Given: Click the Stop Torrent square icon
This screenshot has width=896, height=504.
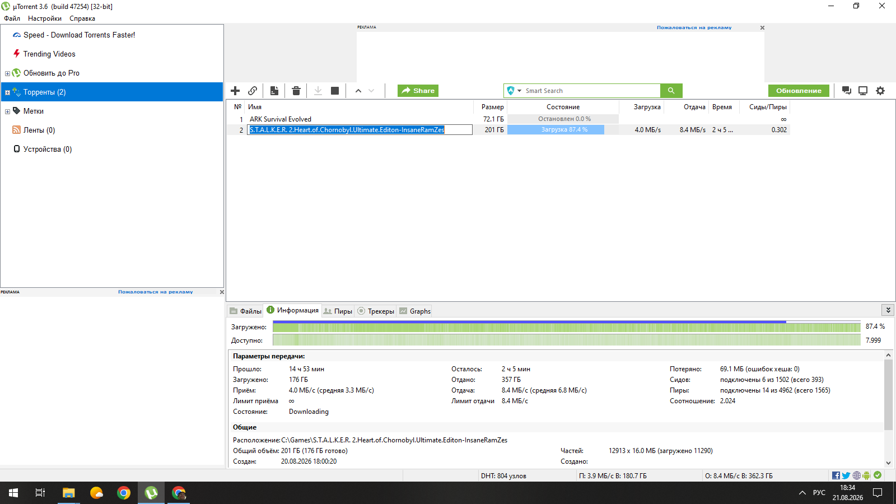Looking at the screenshot, I should (335, 91).
